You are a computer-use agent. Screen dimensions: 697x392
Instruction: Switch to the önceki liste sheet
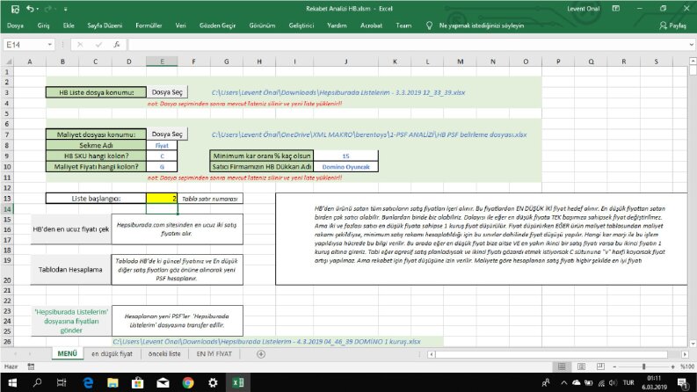click(x=164, y=354)
